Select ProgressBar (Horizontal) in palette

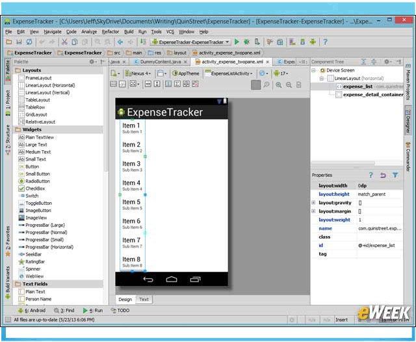(x=46, y=247)
